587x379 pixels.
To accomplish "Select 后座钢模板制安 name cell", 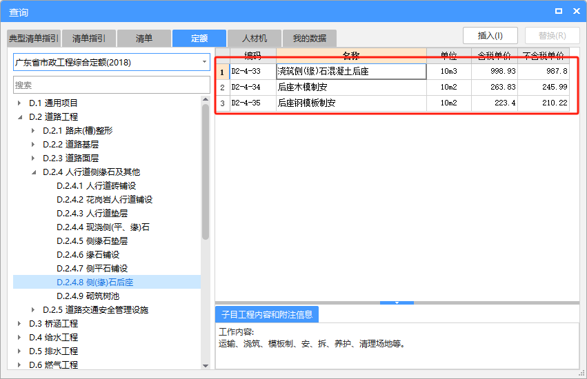I will 351,103.
